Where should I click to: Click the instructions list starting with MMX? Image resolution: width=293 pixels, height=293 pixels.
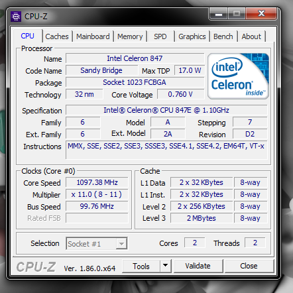[166, 150]
